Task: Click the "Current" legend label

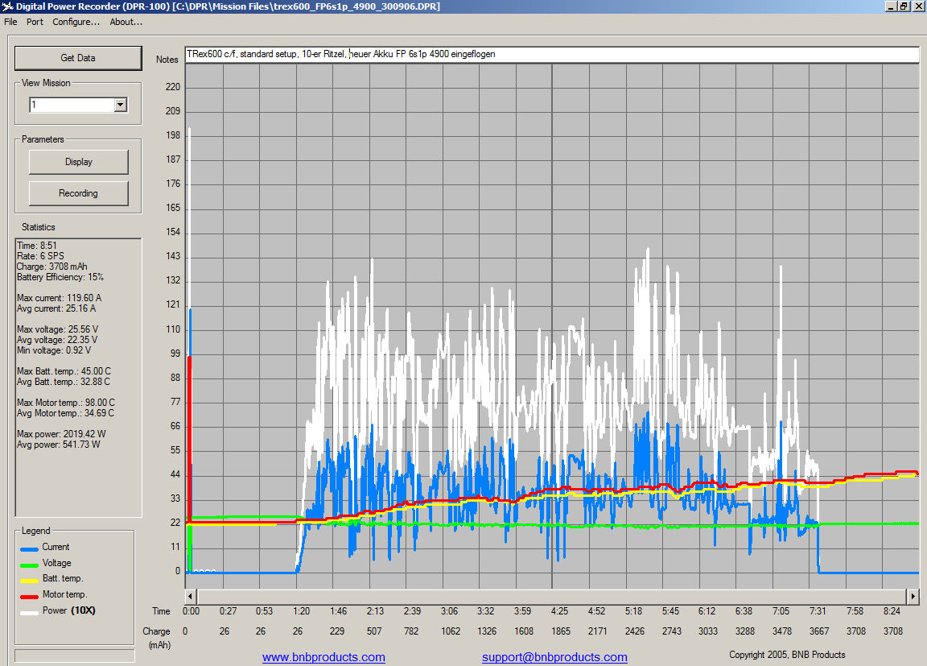Action: 56,547
